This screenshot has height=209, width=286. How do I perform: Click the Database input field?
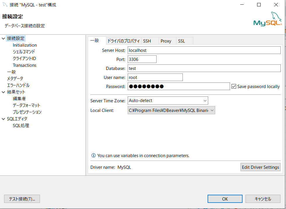[x=204, y=68]
